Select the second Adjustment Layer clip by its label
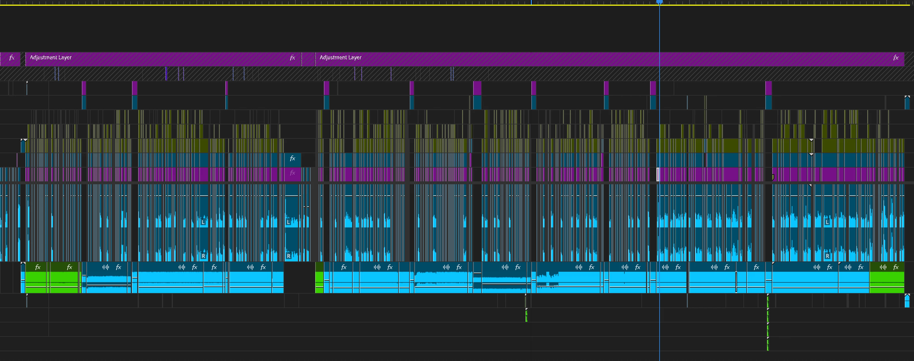This screenshot has height=361, width=914. click(x=340, y=58)
